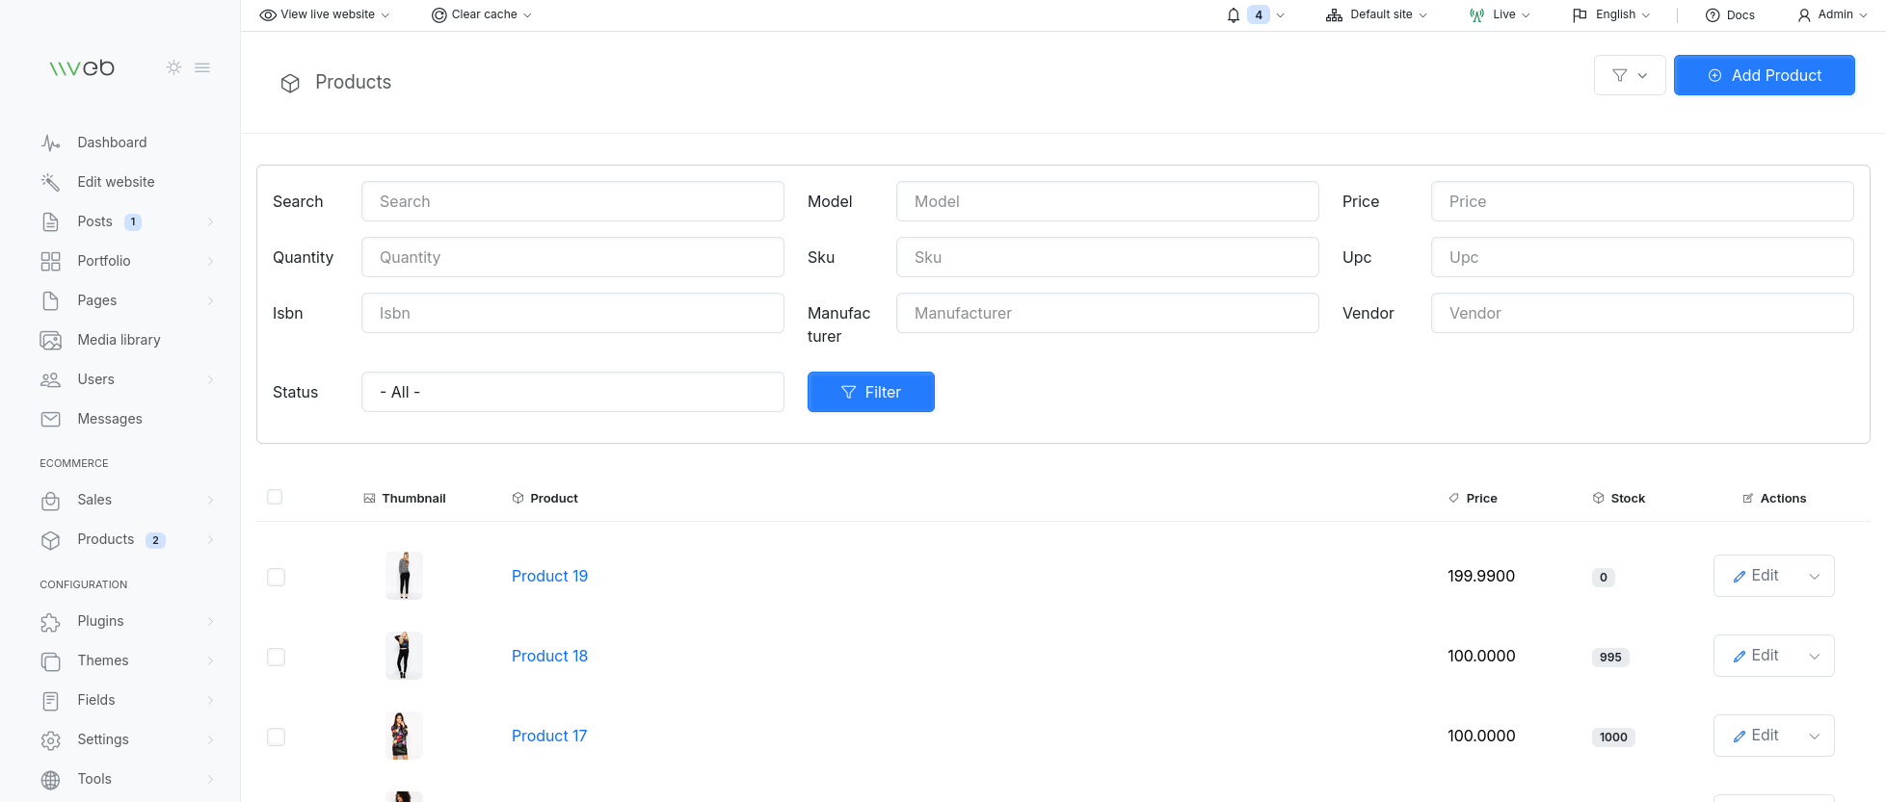Click the Edit website magic wand icon

click(x=51, y=182)
